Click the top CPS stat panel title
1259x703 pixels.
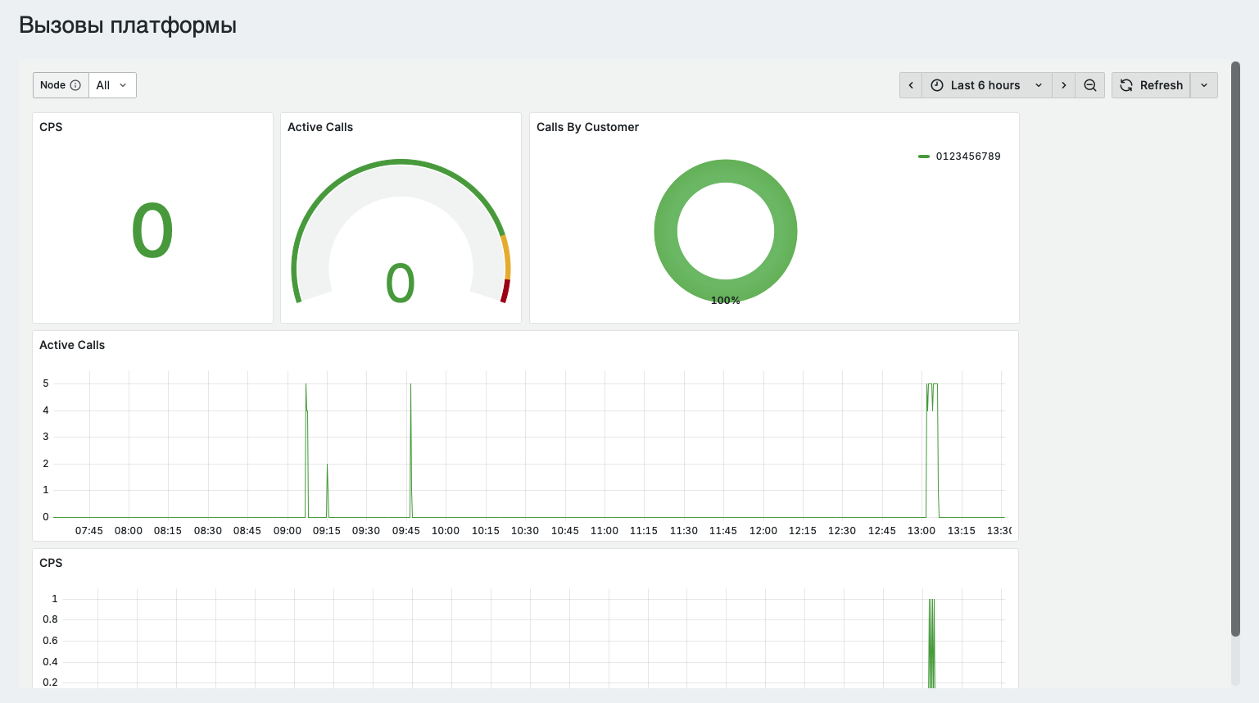coord(51,127)
